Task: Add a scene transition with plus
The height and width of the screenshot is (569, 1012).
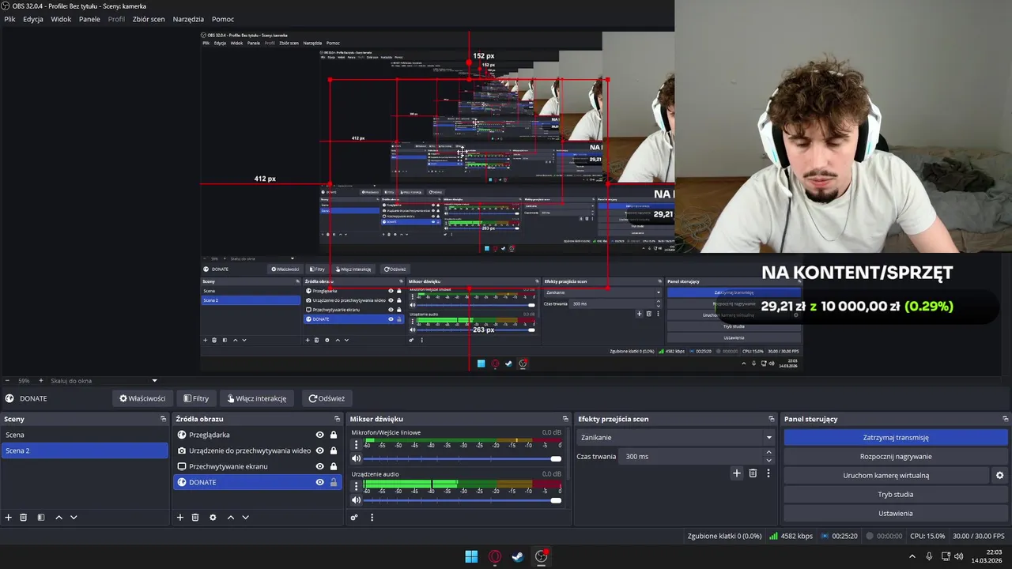Action: (737, 473)
